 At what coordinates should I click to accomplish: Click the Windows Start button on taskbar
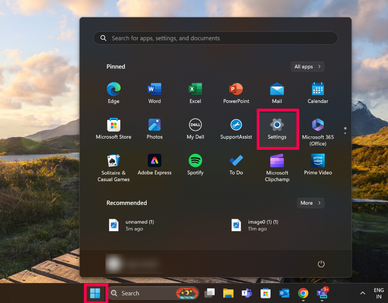[95, 293]
